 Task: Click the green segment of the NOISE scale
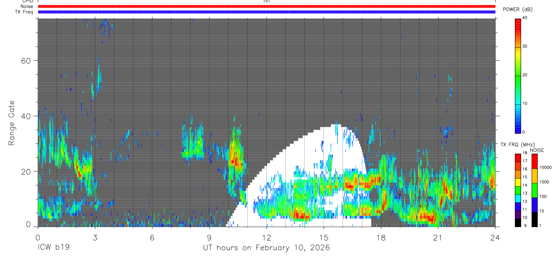(535, 190)
